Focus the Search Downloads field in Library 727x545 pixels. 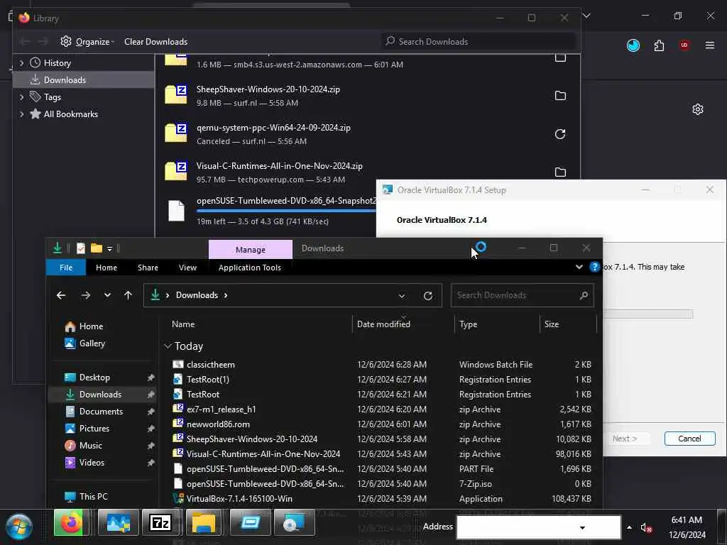(x=478, y=42)
